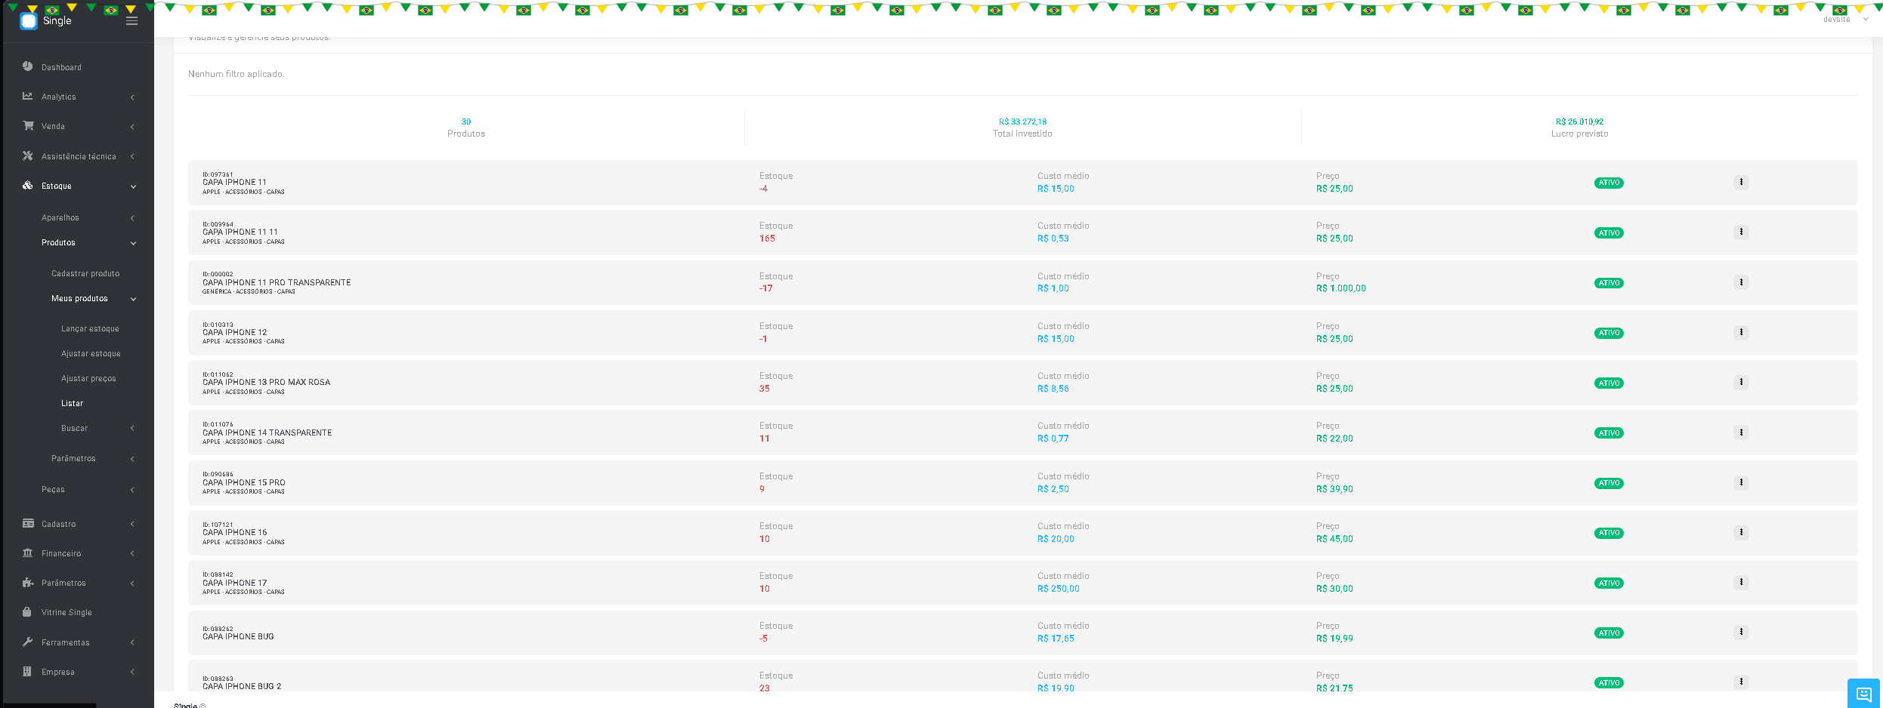Click ATIVO badge for CAPA IPHONE 12
This screenshot has height=708, width=1883.
click(1609, 333)
